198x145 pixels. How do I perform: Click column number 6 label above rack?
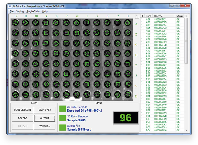[77, 16]
